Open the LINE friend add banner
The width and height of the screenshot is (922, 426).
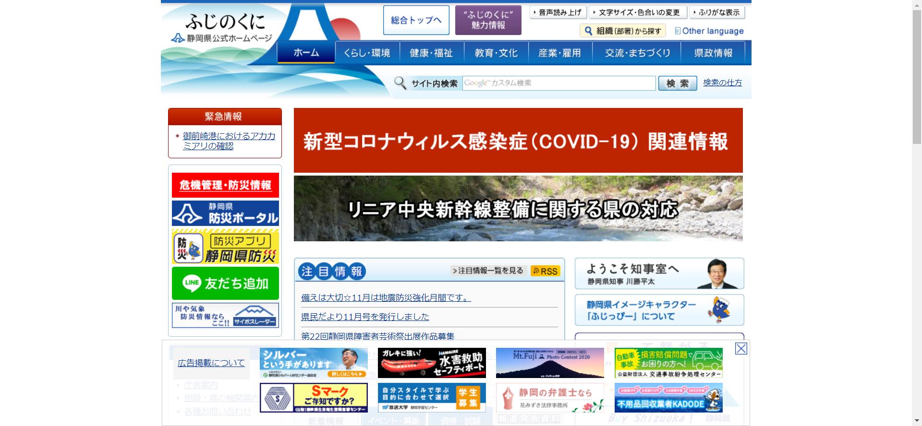pyautogui.click(x=225, y=284)
